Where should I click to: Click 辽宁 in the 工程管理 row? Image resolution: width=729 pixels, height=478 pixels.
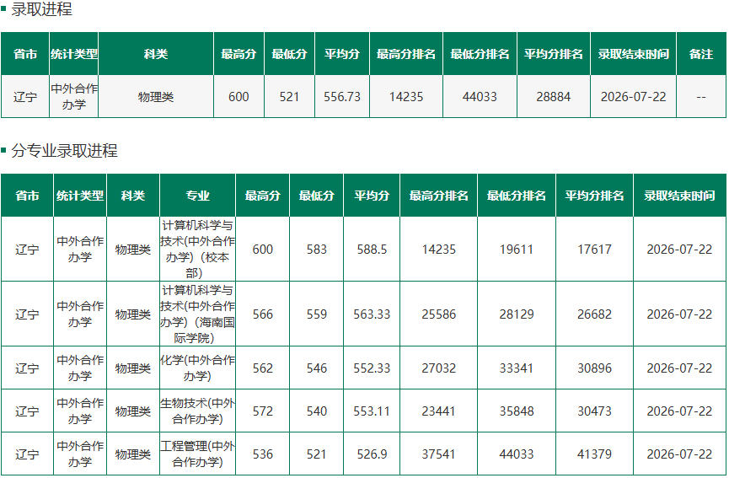coord(27,454)
